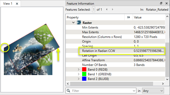Open the Filter history dropdown arrow

(x=134, y=91)
